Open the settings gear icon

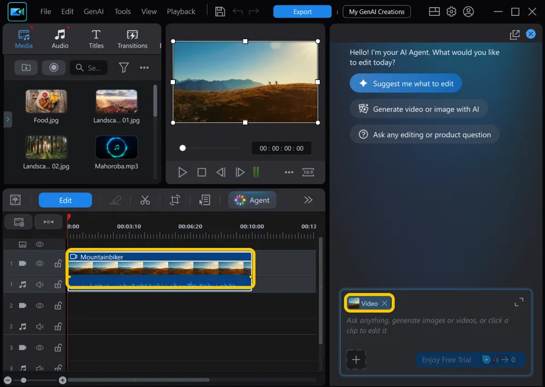(x=451, y=11)
